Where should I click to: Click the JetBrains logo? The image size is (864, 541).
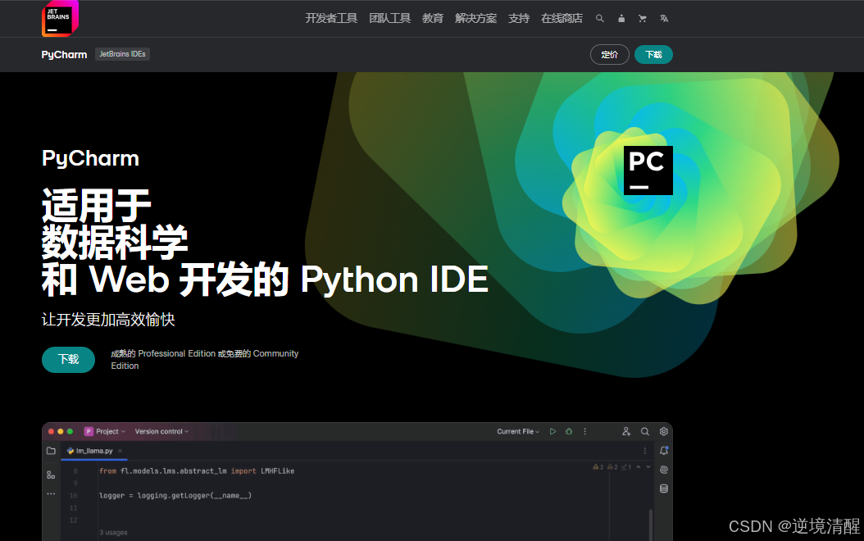[60, 18]
